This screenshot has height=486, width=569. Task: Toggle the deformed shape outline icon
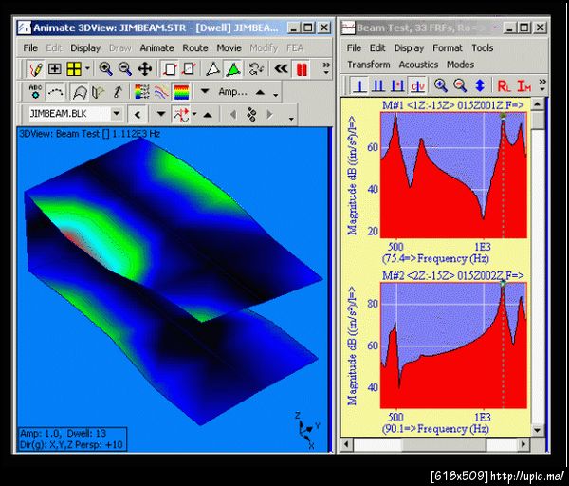coord(80,92)
